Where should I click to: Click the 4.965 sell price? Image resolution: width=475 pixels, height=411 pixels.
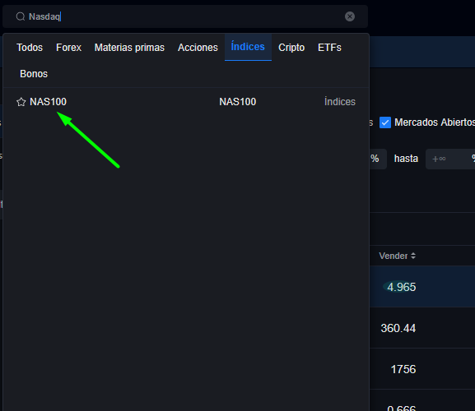[401, 287]
